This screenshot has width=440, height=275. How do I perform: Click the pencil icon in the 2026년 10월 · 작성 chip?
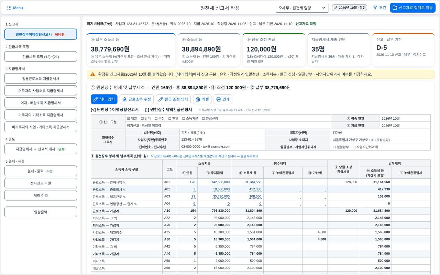[335, 8]
